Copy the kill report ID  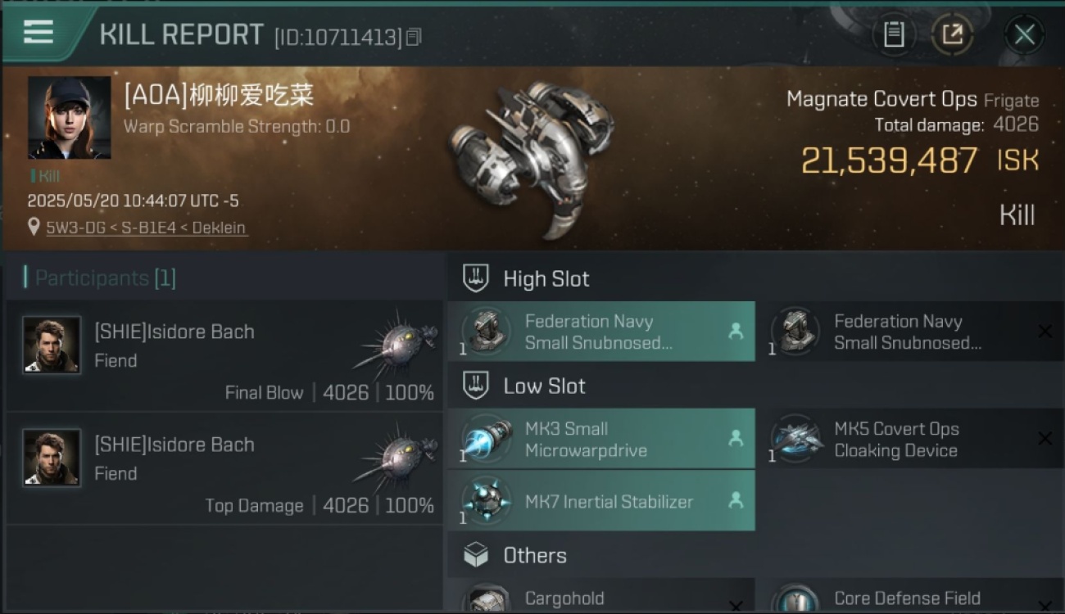pyautogui.click(x=414, y=37)
